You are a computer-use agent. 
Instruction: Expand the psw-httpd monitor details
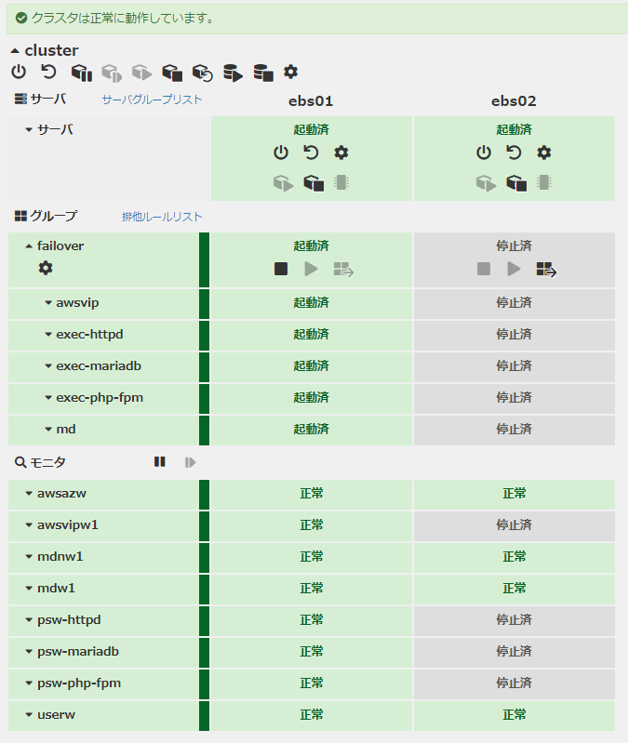[29, 620]
